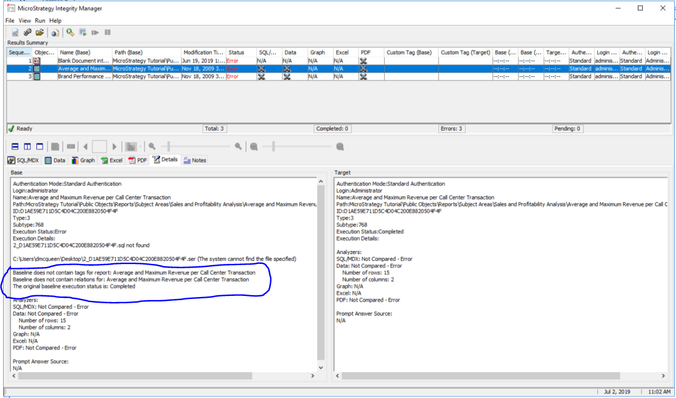676x398 pixels.
Task: Click the run test icon in top toolbar
Action: point(71,32)
